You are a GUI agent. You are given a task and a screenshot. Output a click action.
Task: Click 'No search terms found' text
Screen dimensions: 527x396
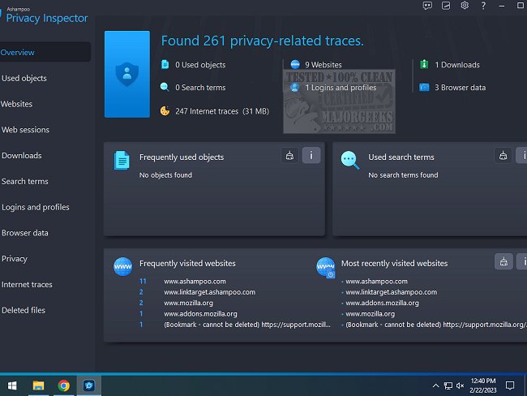tap(403, 175)
